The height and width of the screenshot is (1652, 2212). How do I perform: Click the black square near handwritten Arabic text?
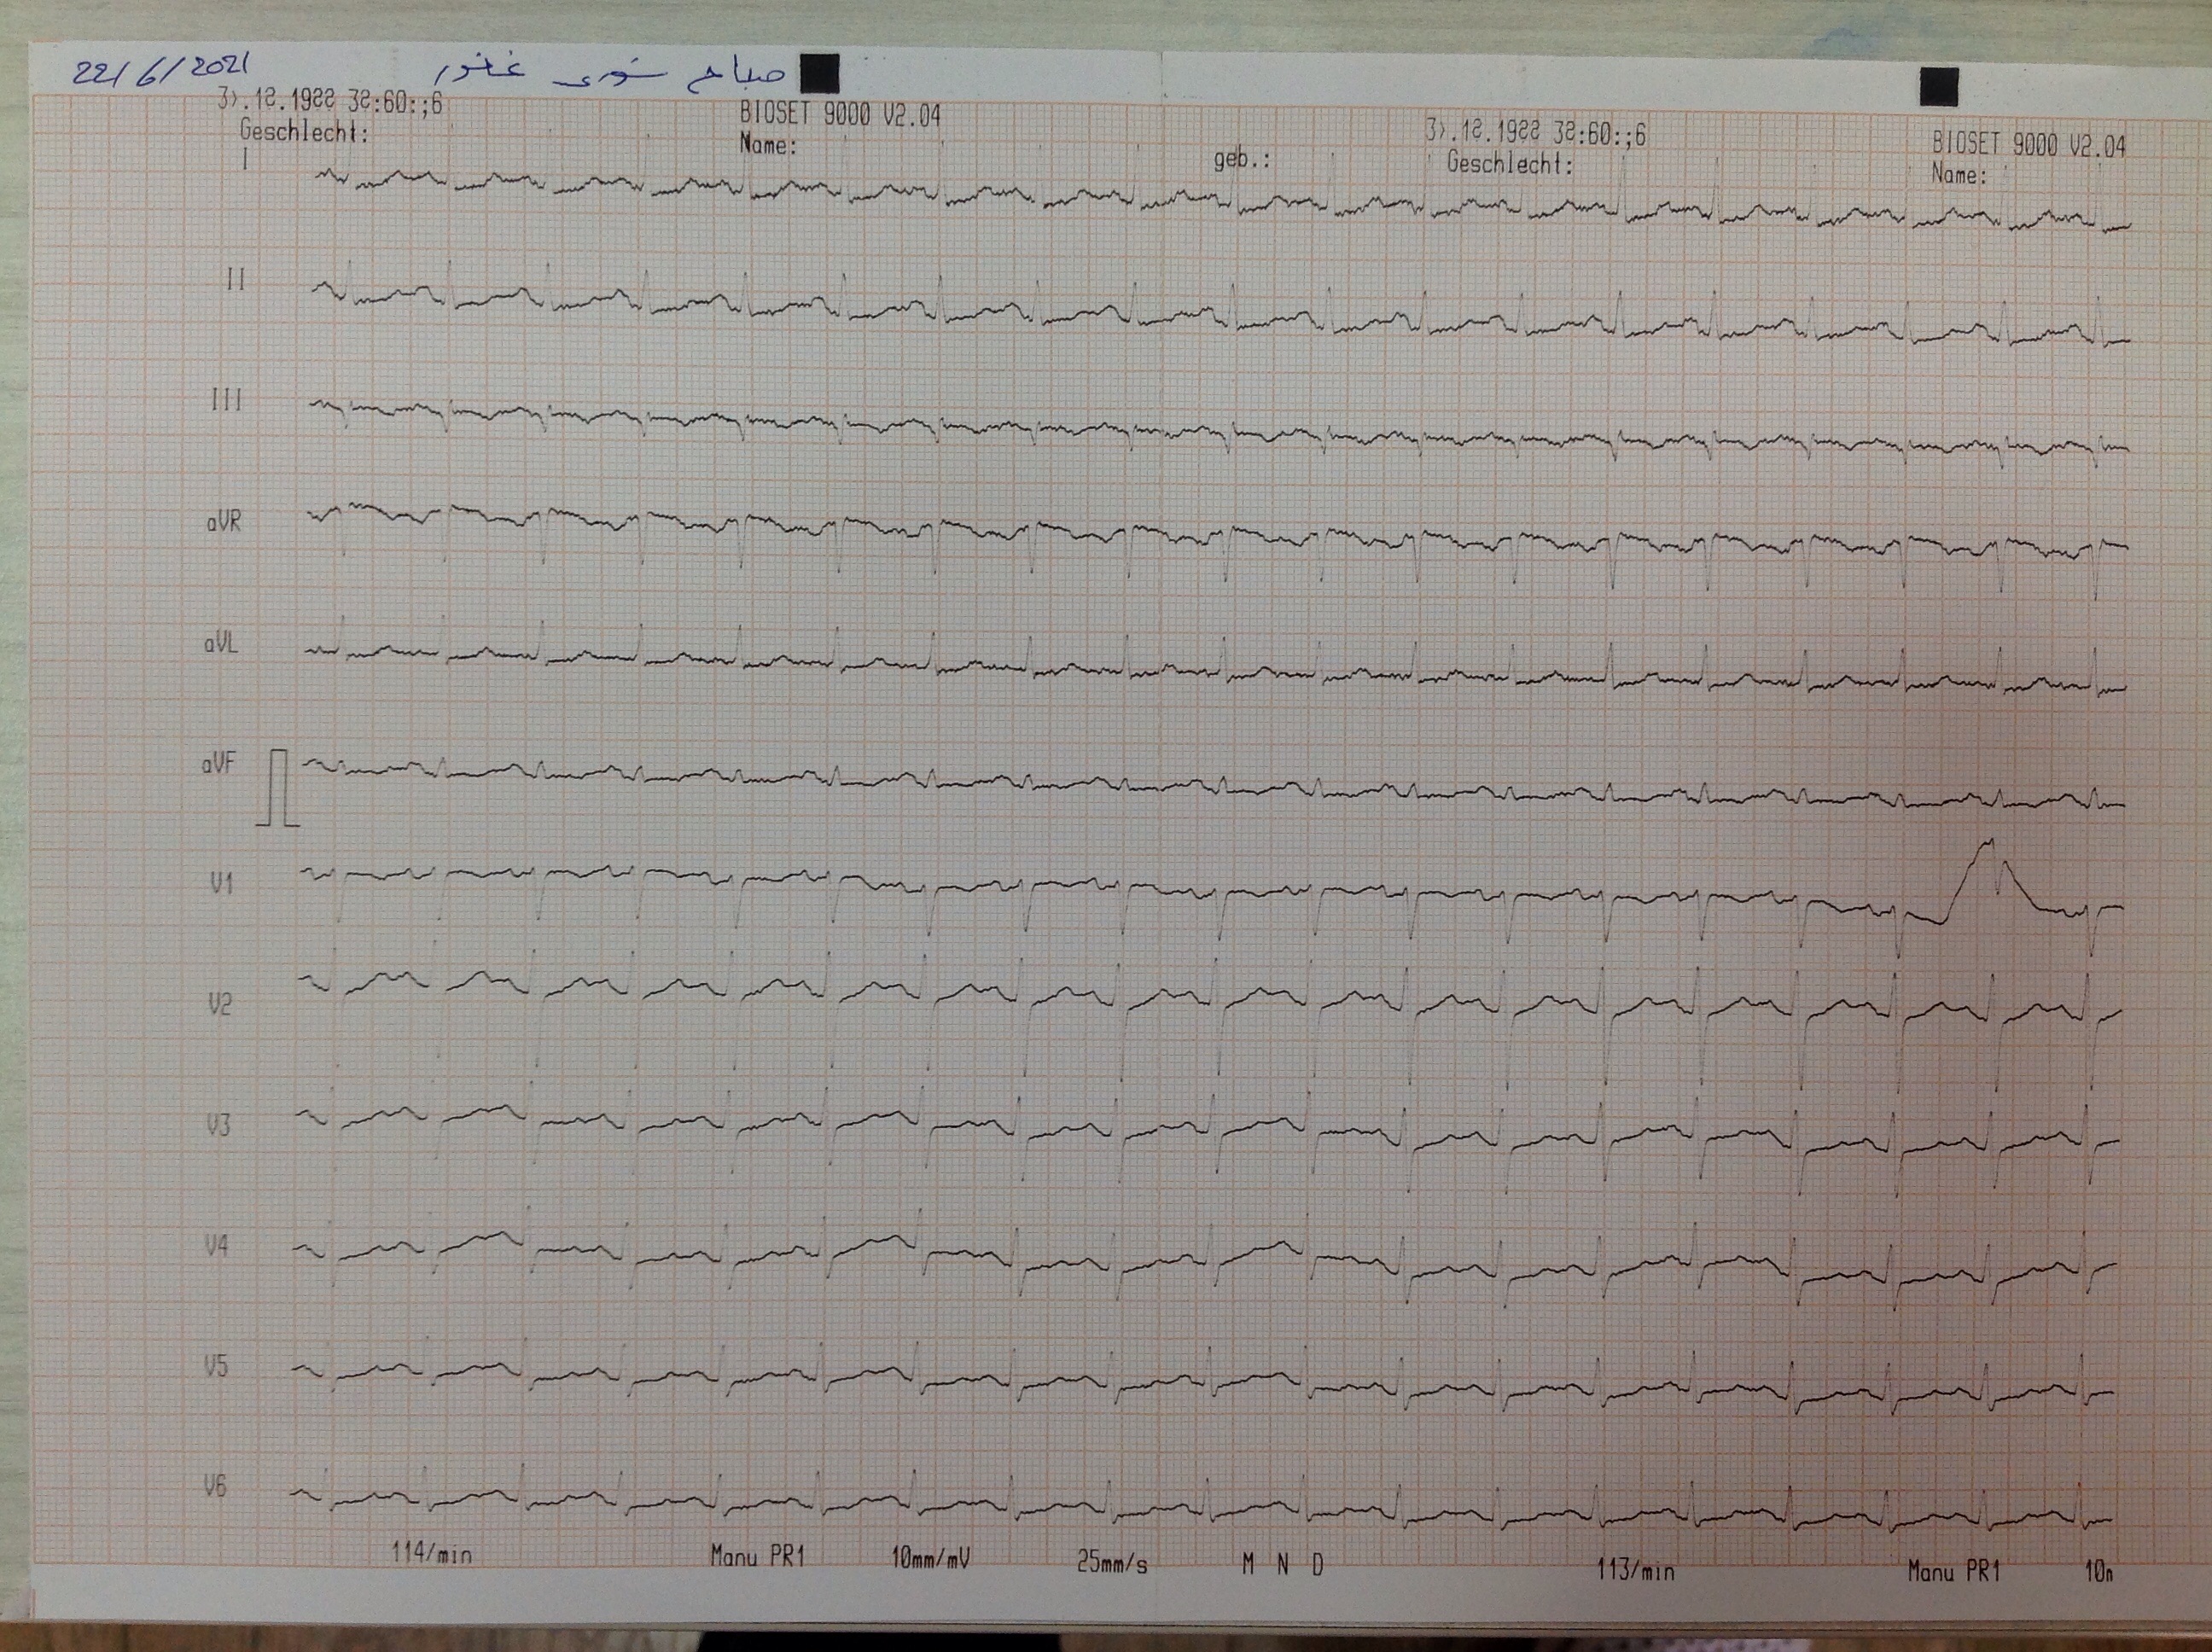820,74
